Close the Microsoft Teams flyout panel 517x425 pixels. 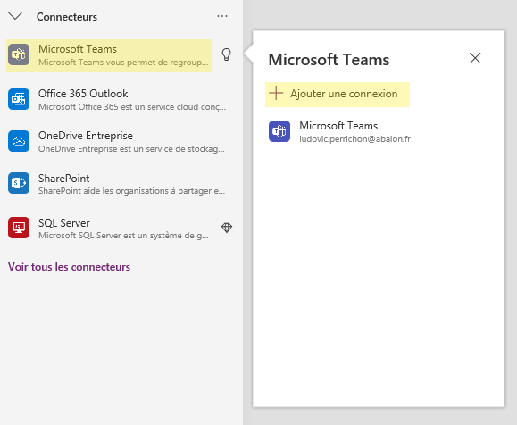pos(475,58)
